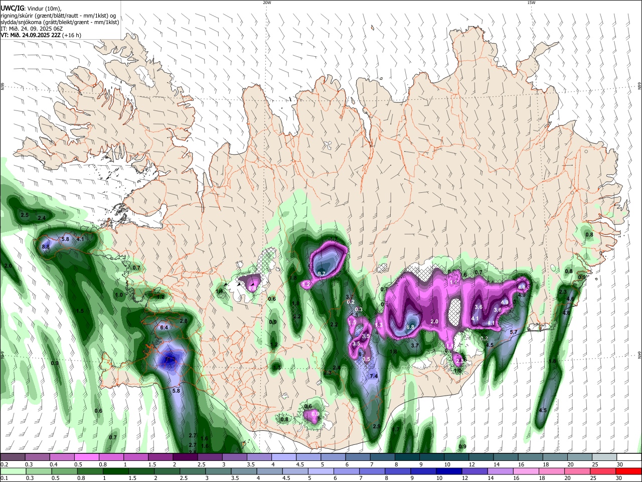The height and width of the screenshot is (482, 642).
Task: Click the precipitation value '5.7' on the map
Action: (x=514, y=332)
